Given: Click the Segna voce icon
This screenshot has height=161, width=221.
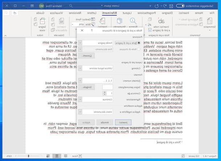Looking at the screenshot, I should [x=43, y=21].
